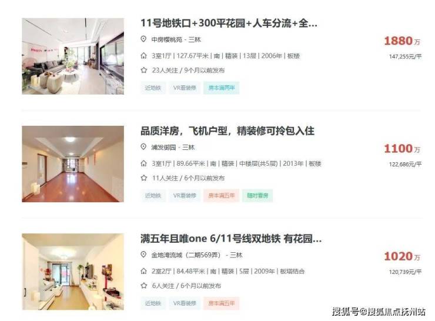This screenshot has height=321, width=435.
Task: Click house icon next to 127.67平米 details
Action: [143, 56]
